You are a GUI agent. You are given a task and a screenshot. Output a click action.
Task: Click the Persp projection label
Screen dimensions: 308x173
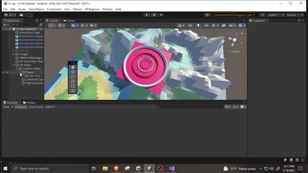[234, 51]
